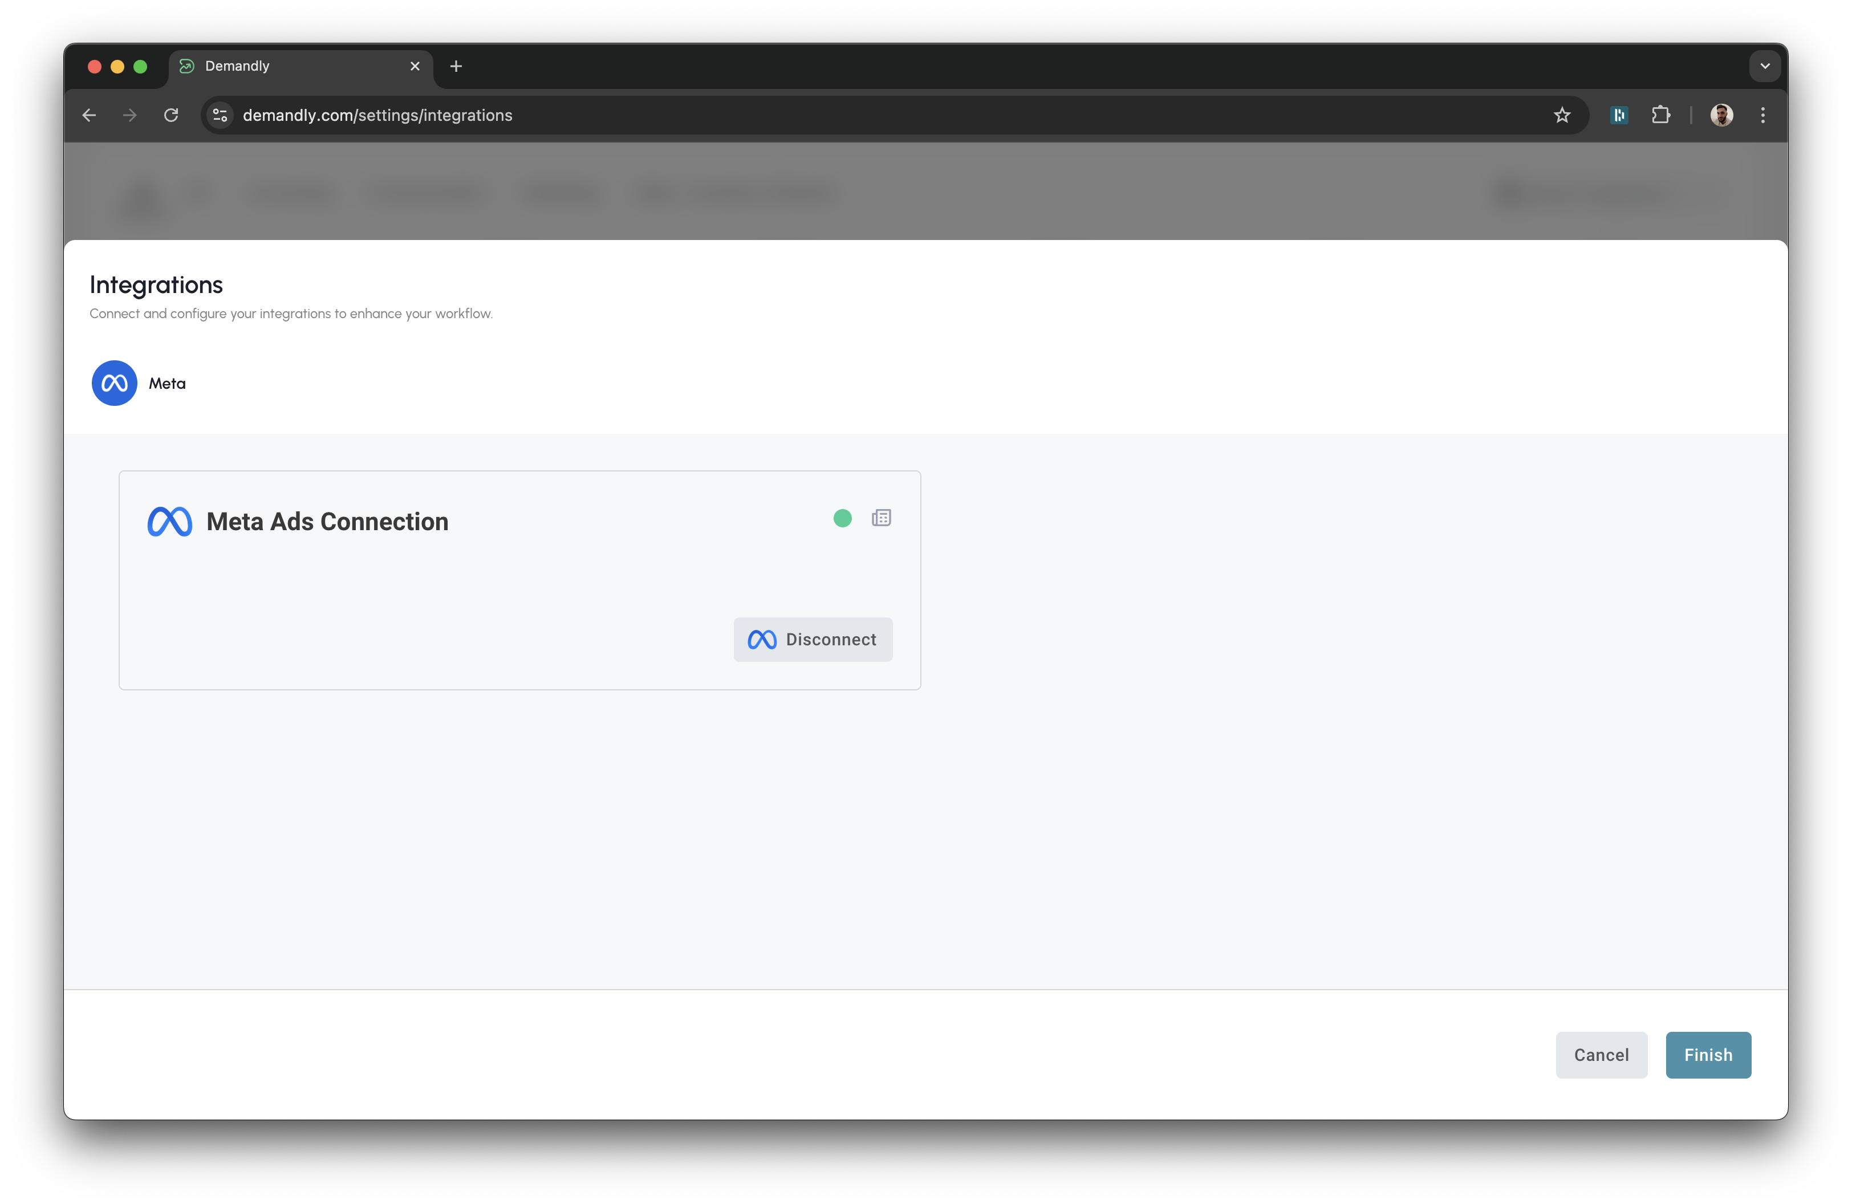Click the Cancel button
Viewport: 1852px width, 1204px height.
pos(1601,1055)
